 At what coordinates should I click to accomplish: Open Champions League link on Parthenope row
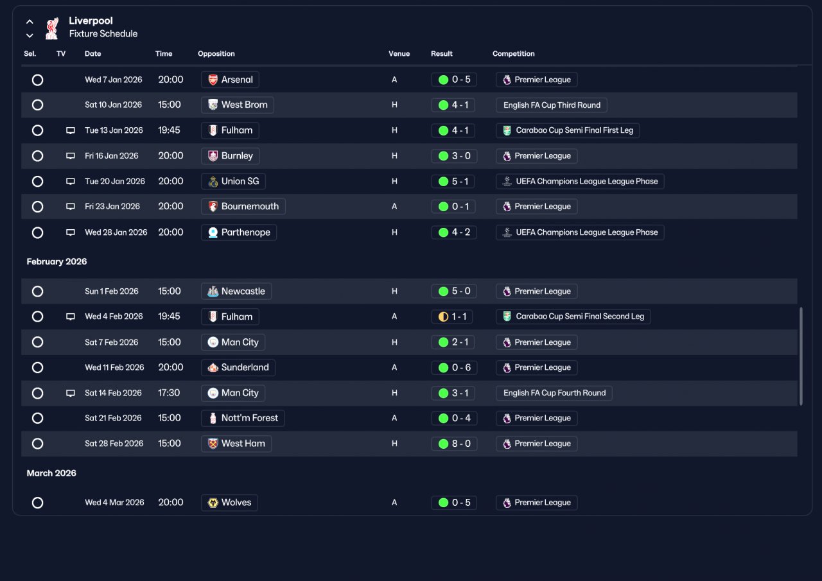pyautogui.click(x=580, y=232)
